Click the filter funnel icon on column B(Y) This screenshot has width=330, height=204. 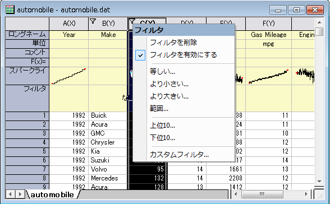coord(93,21)
